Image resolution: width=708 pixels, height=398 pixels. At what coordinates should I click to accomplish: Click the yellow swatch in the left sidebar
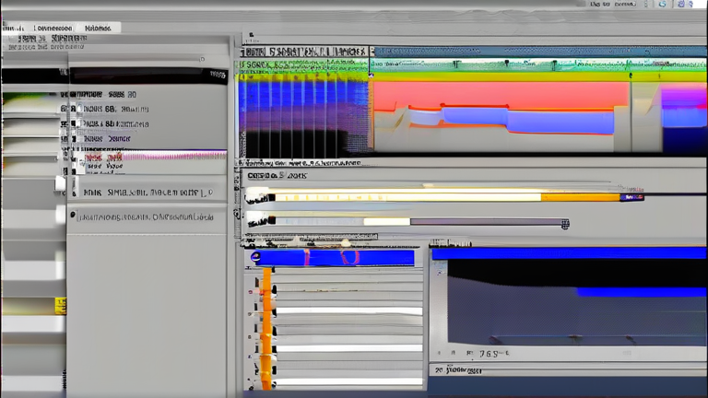[61, 306]
